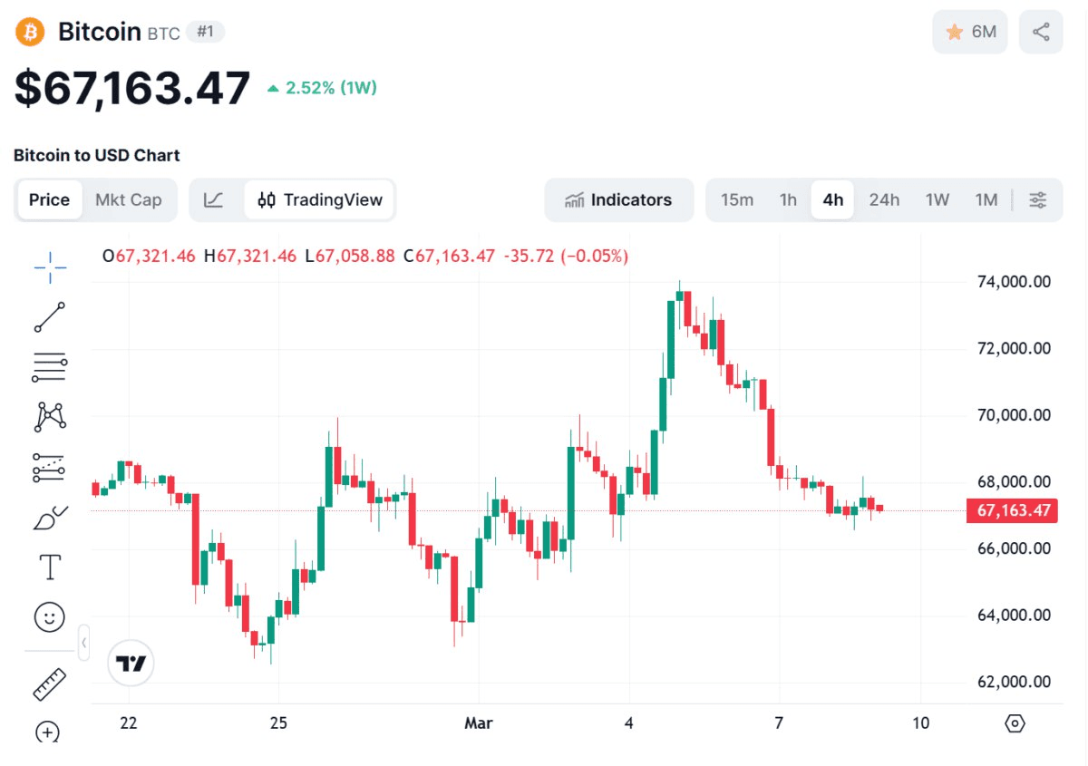
Task: Open the emoji icons tool
Action: (50, 618)
